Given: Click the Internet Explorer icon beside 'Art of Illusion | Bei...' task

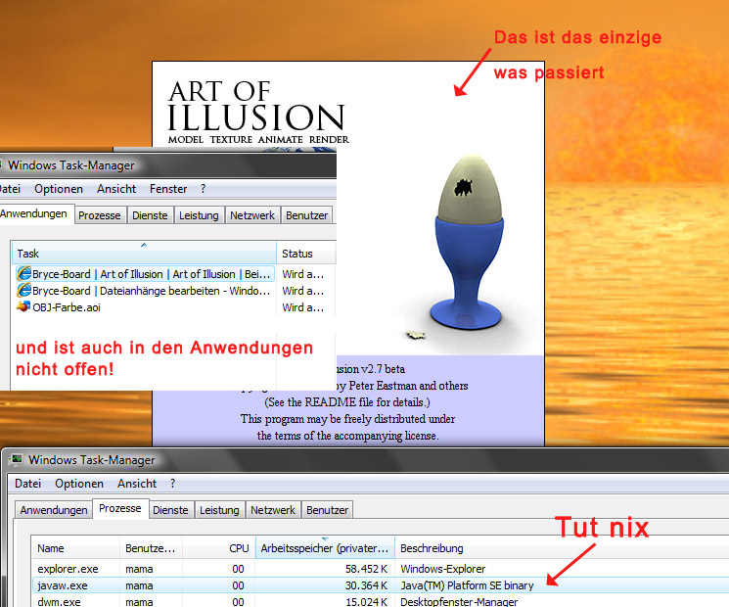Looking at the screenshot, I should click(24, 273).
